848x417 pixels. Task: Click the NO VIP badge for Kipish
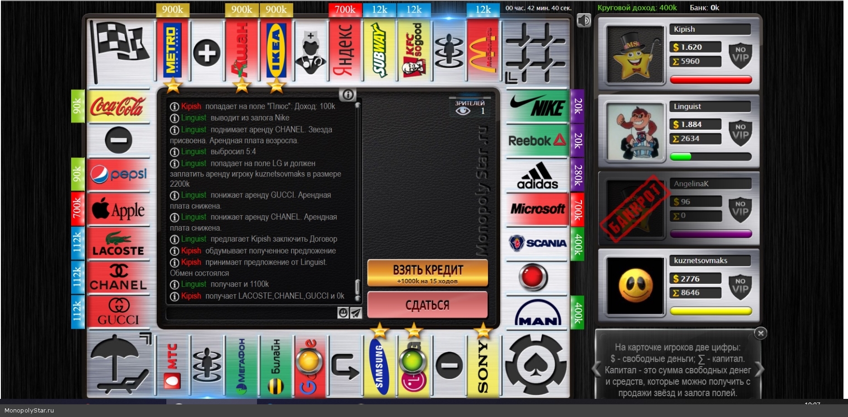740,55
